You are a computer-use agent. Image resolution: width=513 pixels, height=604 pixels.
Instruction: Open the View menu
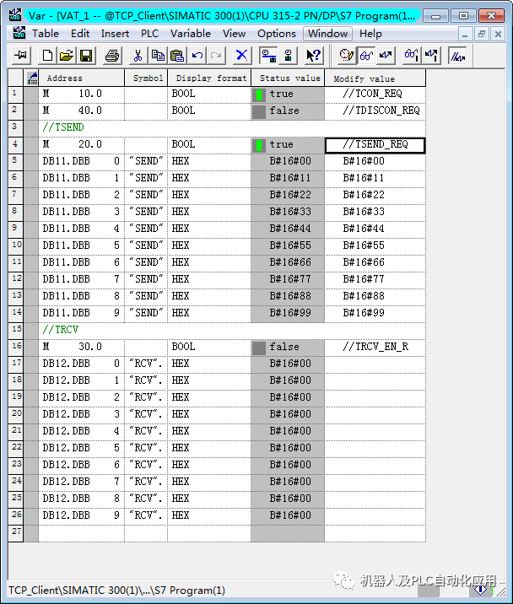click(234, 34)
